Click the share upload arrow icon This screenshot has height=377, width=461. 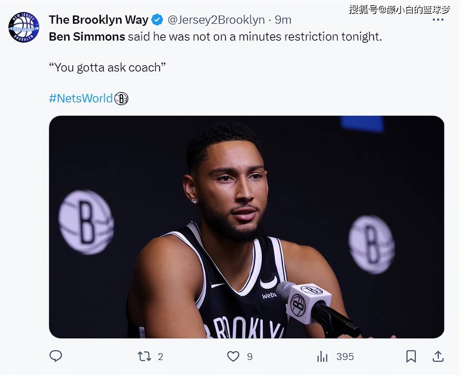pos(438,357)
